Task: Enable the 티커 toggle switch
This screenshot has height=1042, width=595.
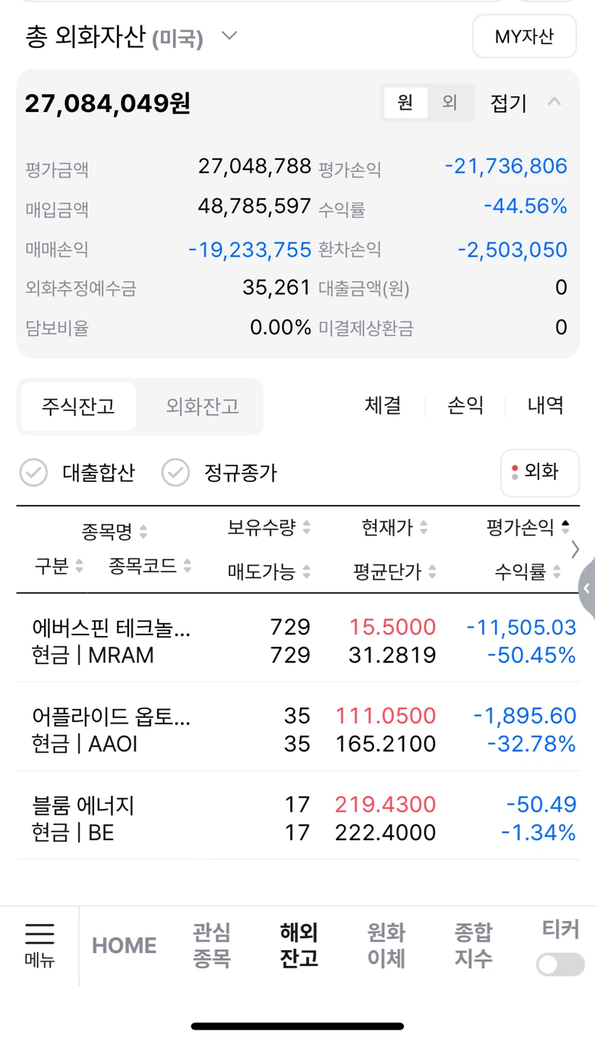Action: [560, 965]
